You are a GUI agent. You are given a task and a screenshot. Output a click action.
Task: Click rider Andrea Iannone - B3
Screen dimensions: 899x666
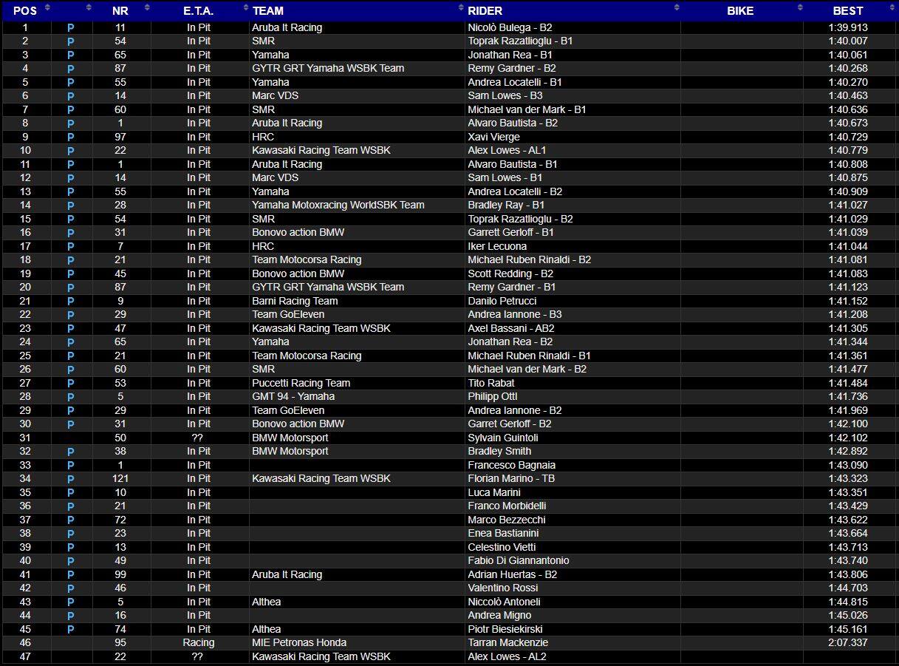click(515, 315)
